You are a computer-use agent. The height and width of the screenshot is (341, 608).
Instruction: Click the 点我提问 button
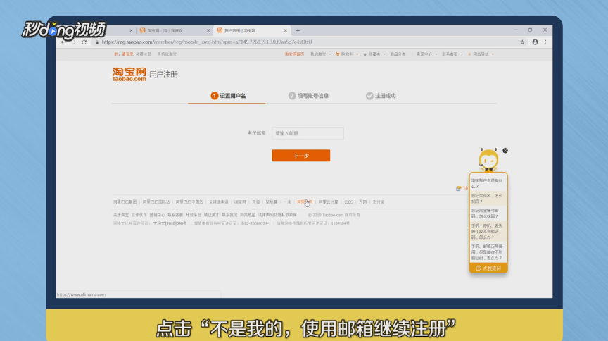pyautogui.click(x=488, y=268)
